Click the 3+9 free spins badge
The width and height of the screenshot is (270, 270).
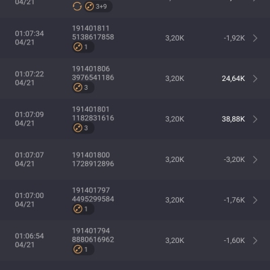(99, 6)
